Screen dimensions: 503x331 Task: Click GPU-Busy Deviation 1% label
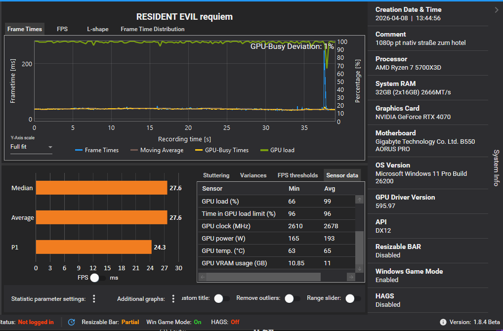292,46
